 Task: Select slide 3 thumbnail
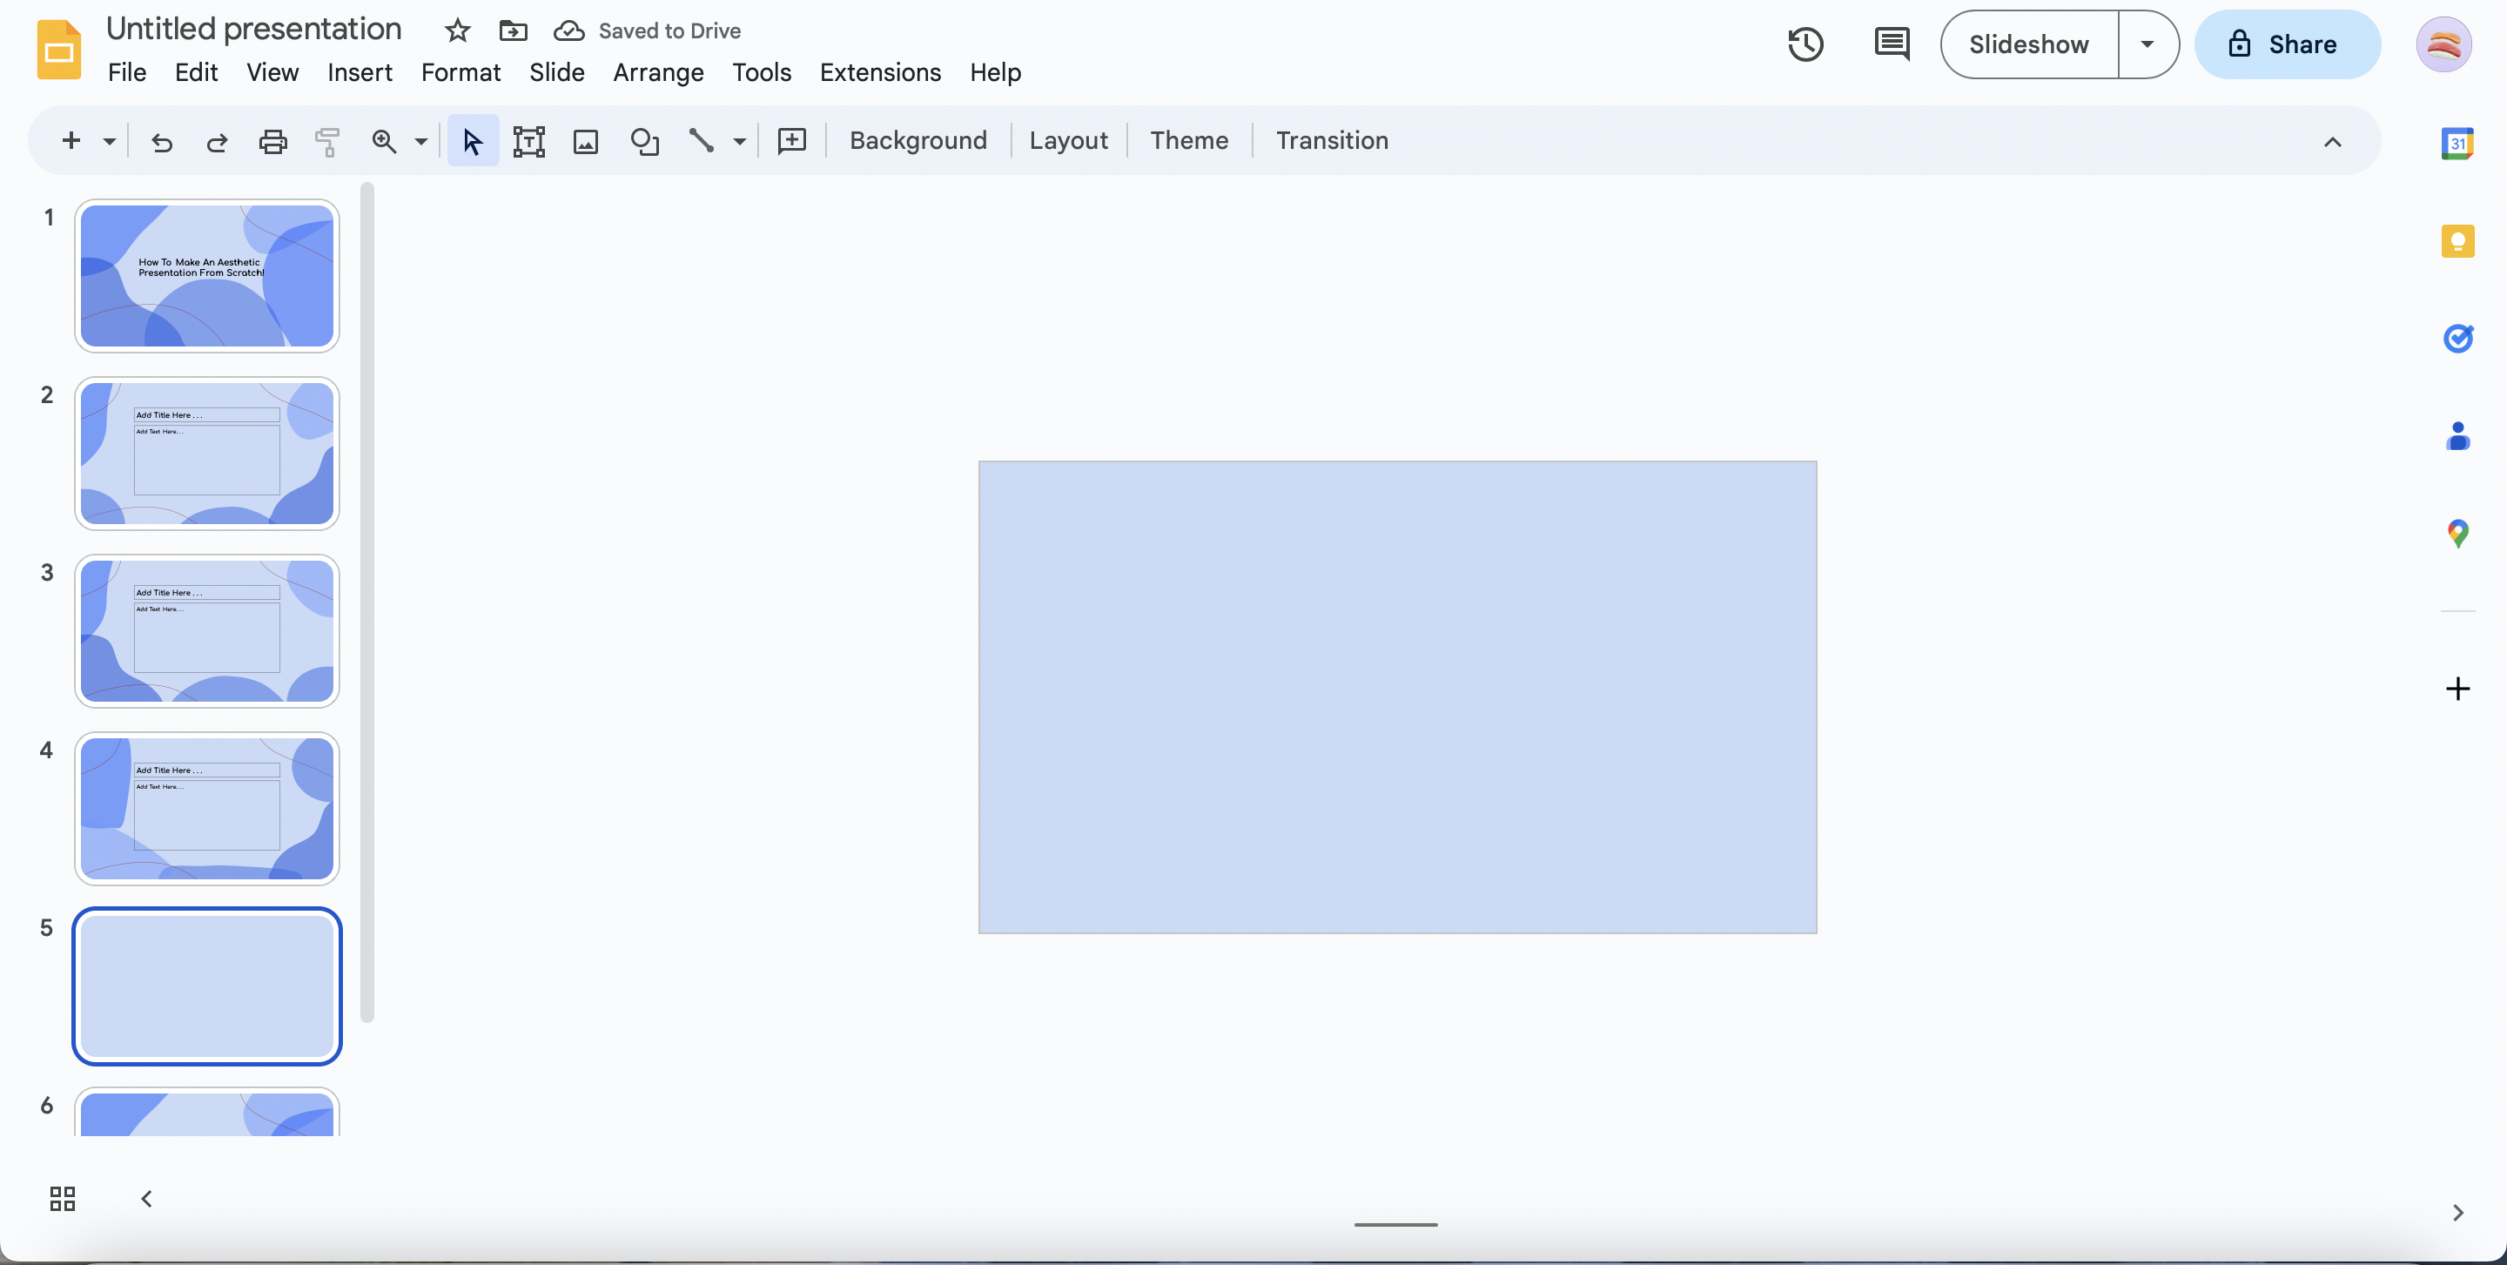tap(205, 630)
